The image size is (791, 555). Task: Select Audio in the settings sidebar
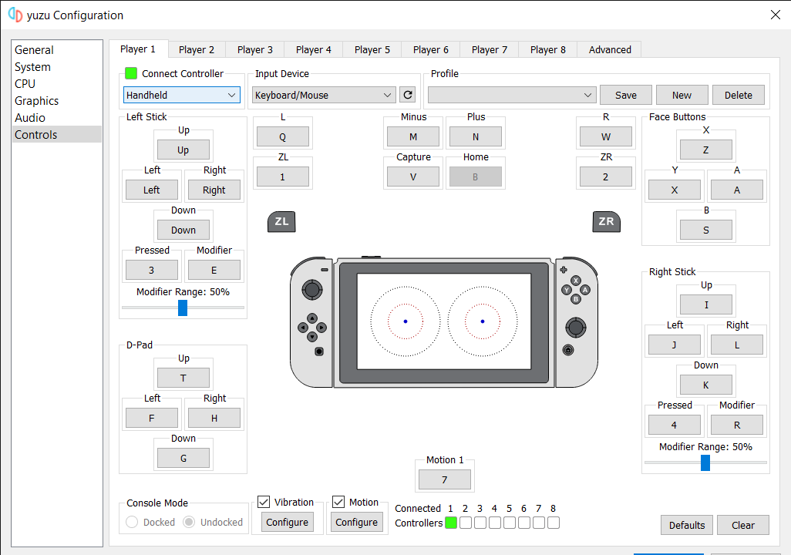[x=56, y=118]
